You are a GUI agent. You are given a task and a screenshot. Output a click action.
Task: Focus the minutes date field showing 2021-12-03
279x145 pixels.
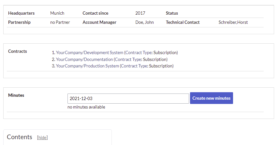point(128,98)
